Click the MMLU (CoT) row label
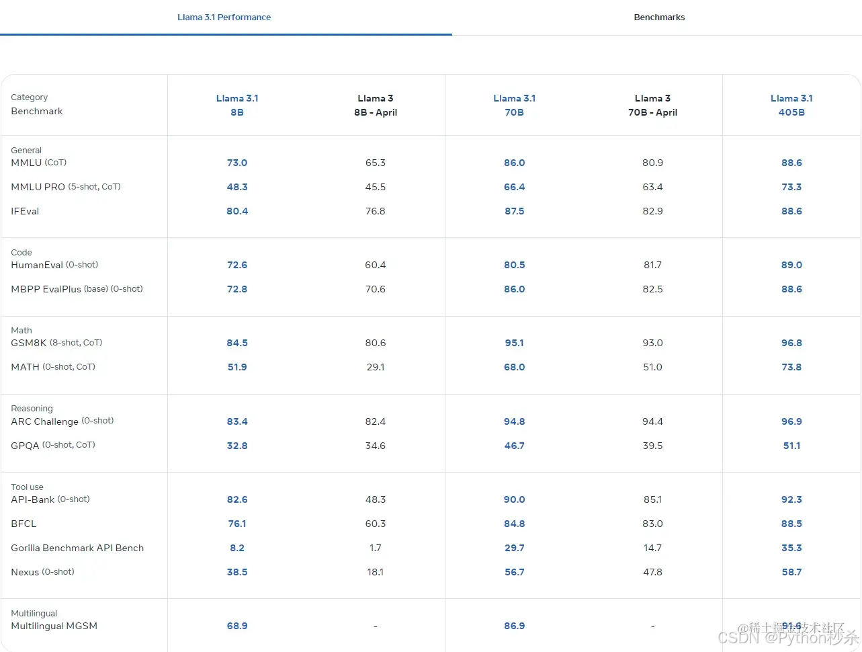862x652 pixels. pyautogui.click(x=39, y=163)
